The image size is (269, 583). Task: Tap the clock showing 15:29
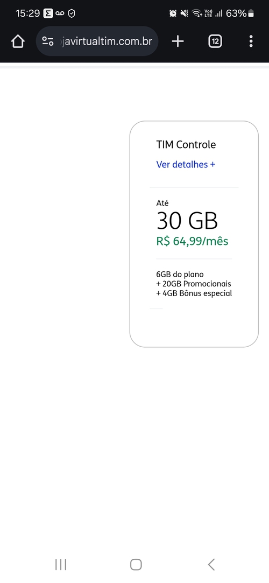click(x=27, y=13)
